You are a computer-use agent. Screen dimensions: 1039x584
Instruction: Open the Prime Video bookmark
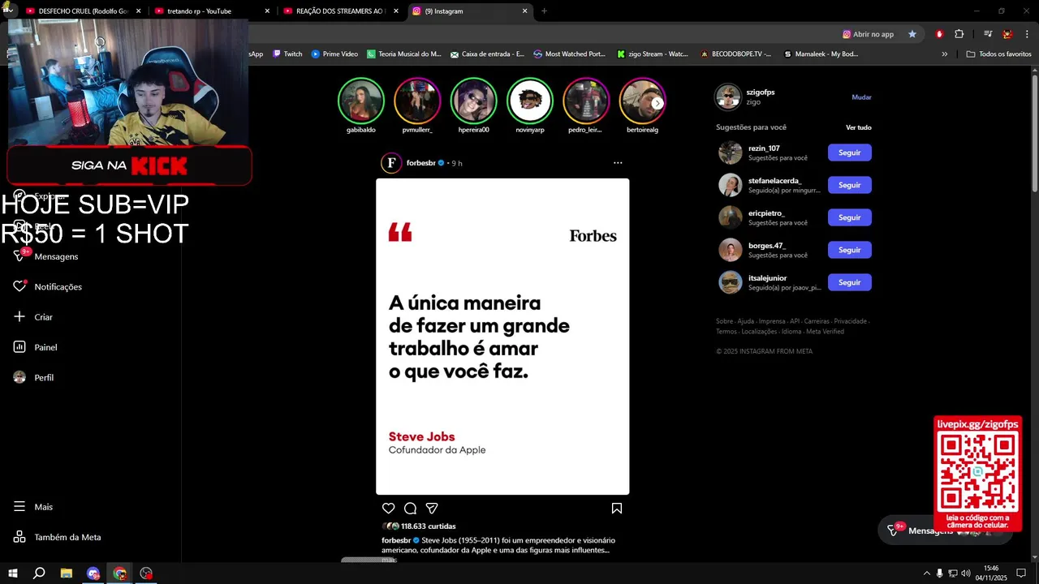(x=334, y=54)
